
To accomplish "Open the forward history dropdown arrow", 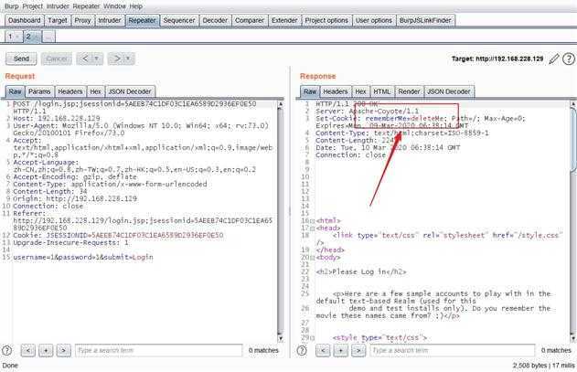I will (129, 58).
